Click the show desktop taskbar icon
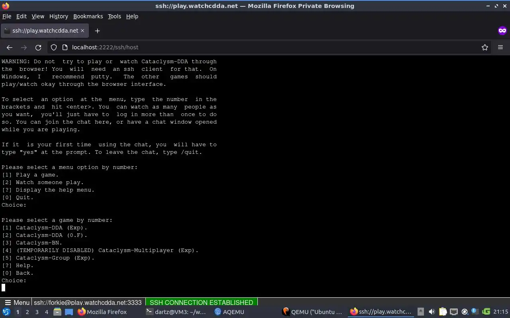 click(69, 312)
